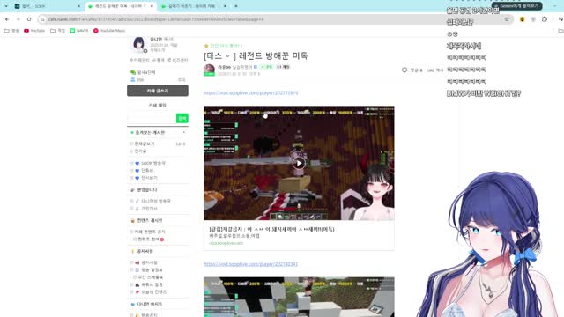Screen dimensions: 564x317
Task: Bookmark this page with the star icon
Action: tap(507, 19)
